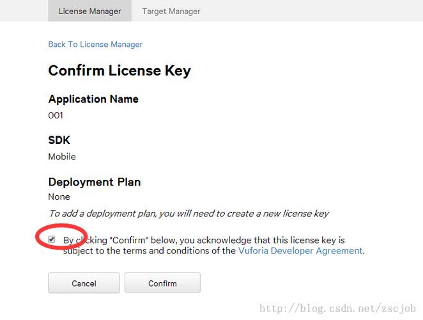
Task: Click the Cancel button
Action: tap(84, 283)
